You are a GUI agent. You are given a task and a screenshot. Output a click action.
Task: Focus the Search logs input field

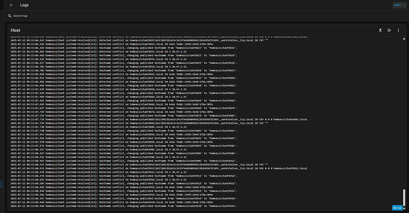(206, 16)
